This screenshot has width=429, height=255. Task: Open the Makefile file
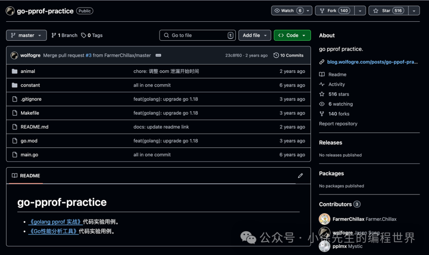(30, 113)
